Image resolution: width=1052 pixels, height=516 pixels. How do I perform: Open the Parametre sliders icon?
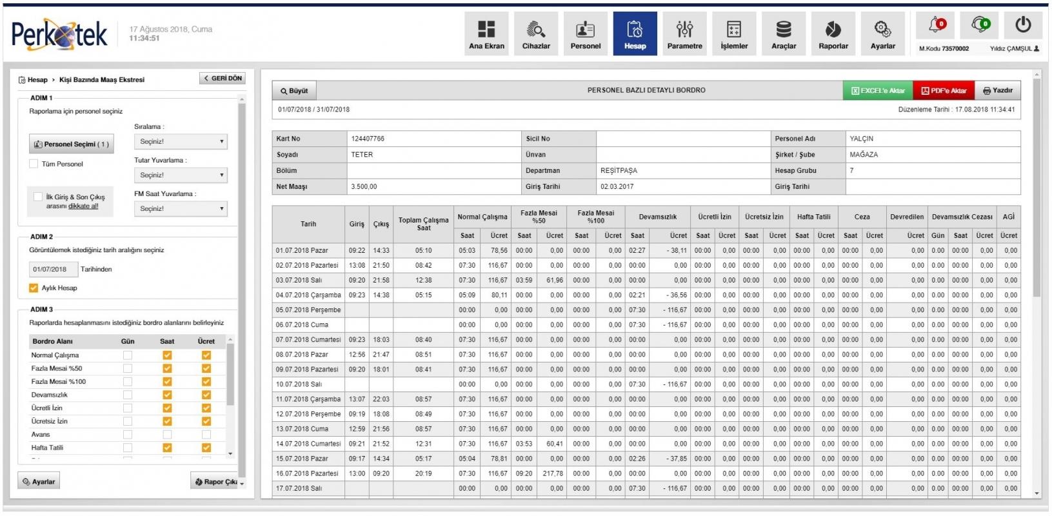click(684, 34)
